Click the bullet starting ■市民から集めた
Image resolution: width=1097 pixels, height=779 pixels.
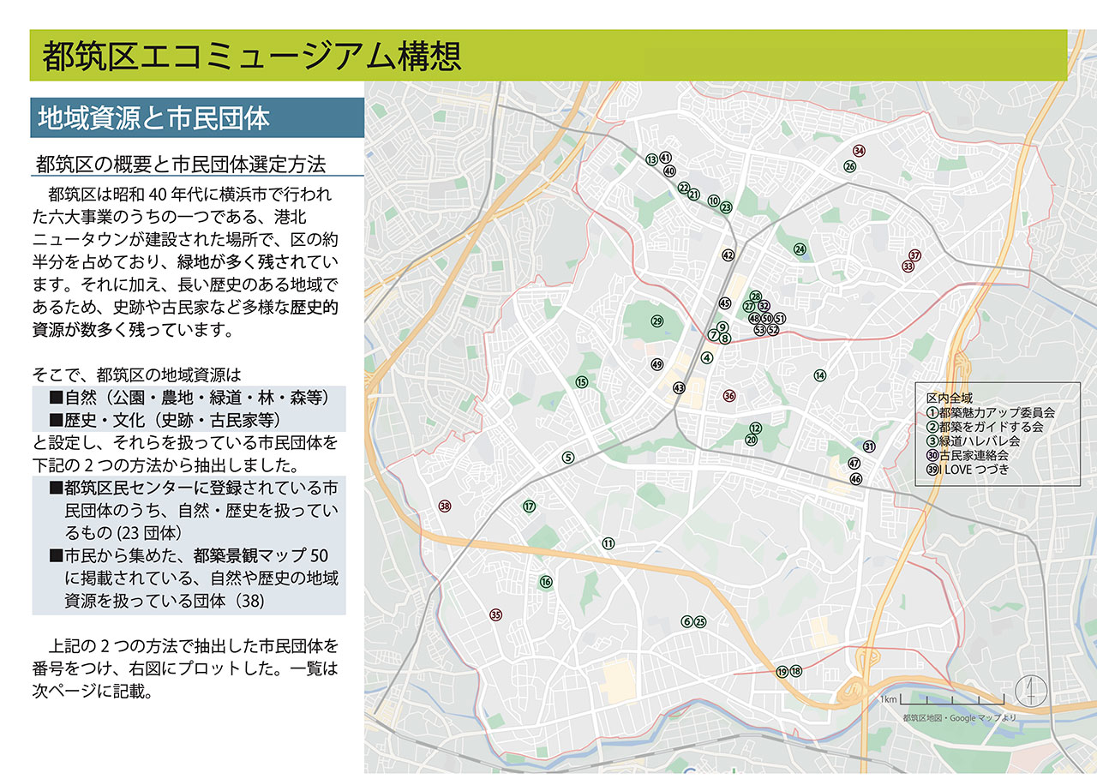click(x=193, y=578)
